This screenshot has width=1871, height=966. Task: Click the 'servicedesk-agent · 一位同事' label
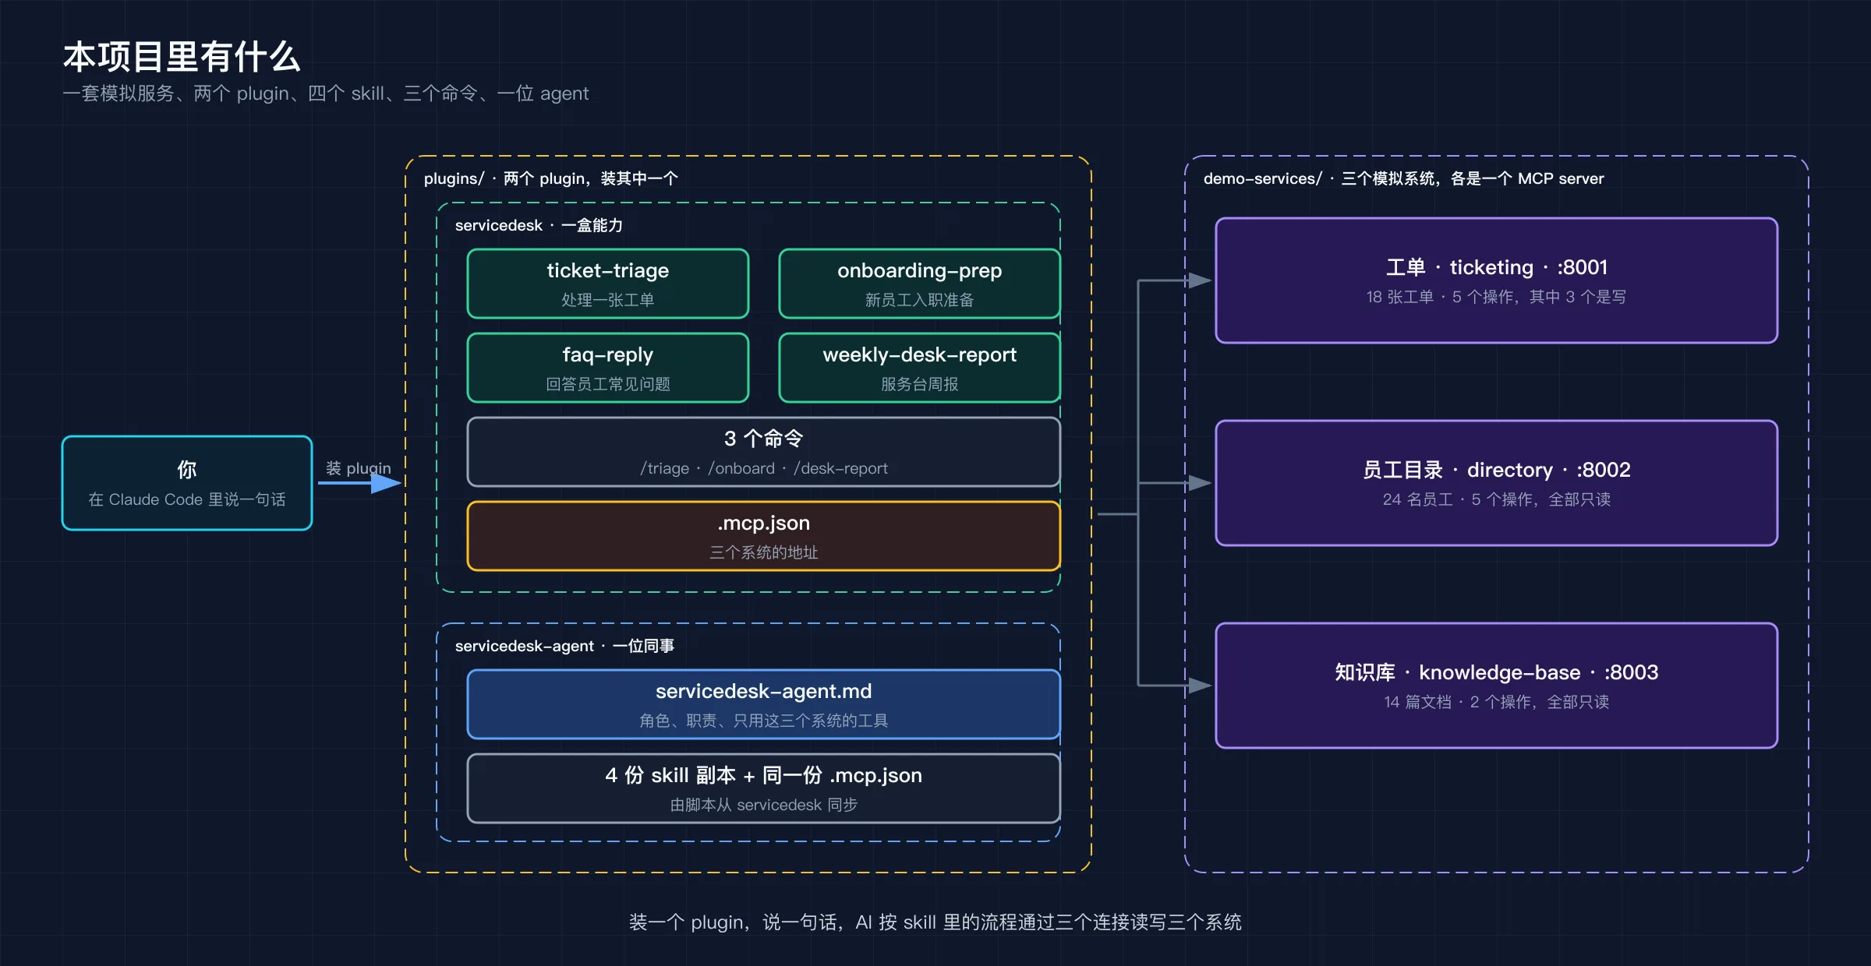[564, 646]
